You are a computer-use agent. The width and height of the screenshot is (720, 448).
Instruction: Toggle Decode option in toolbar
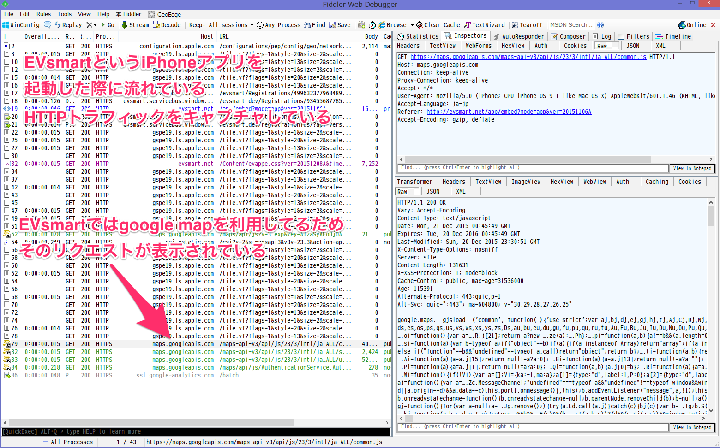(x=167, y=25)
